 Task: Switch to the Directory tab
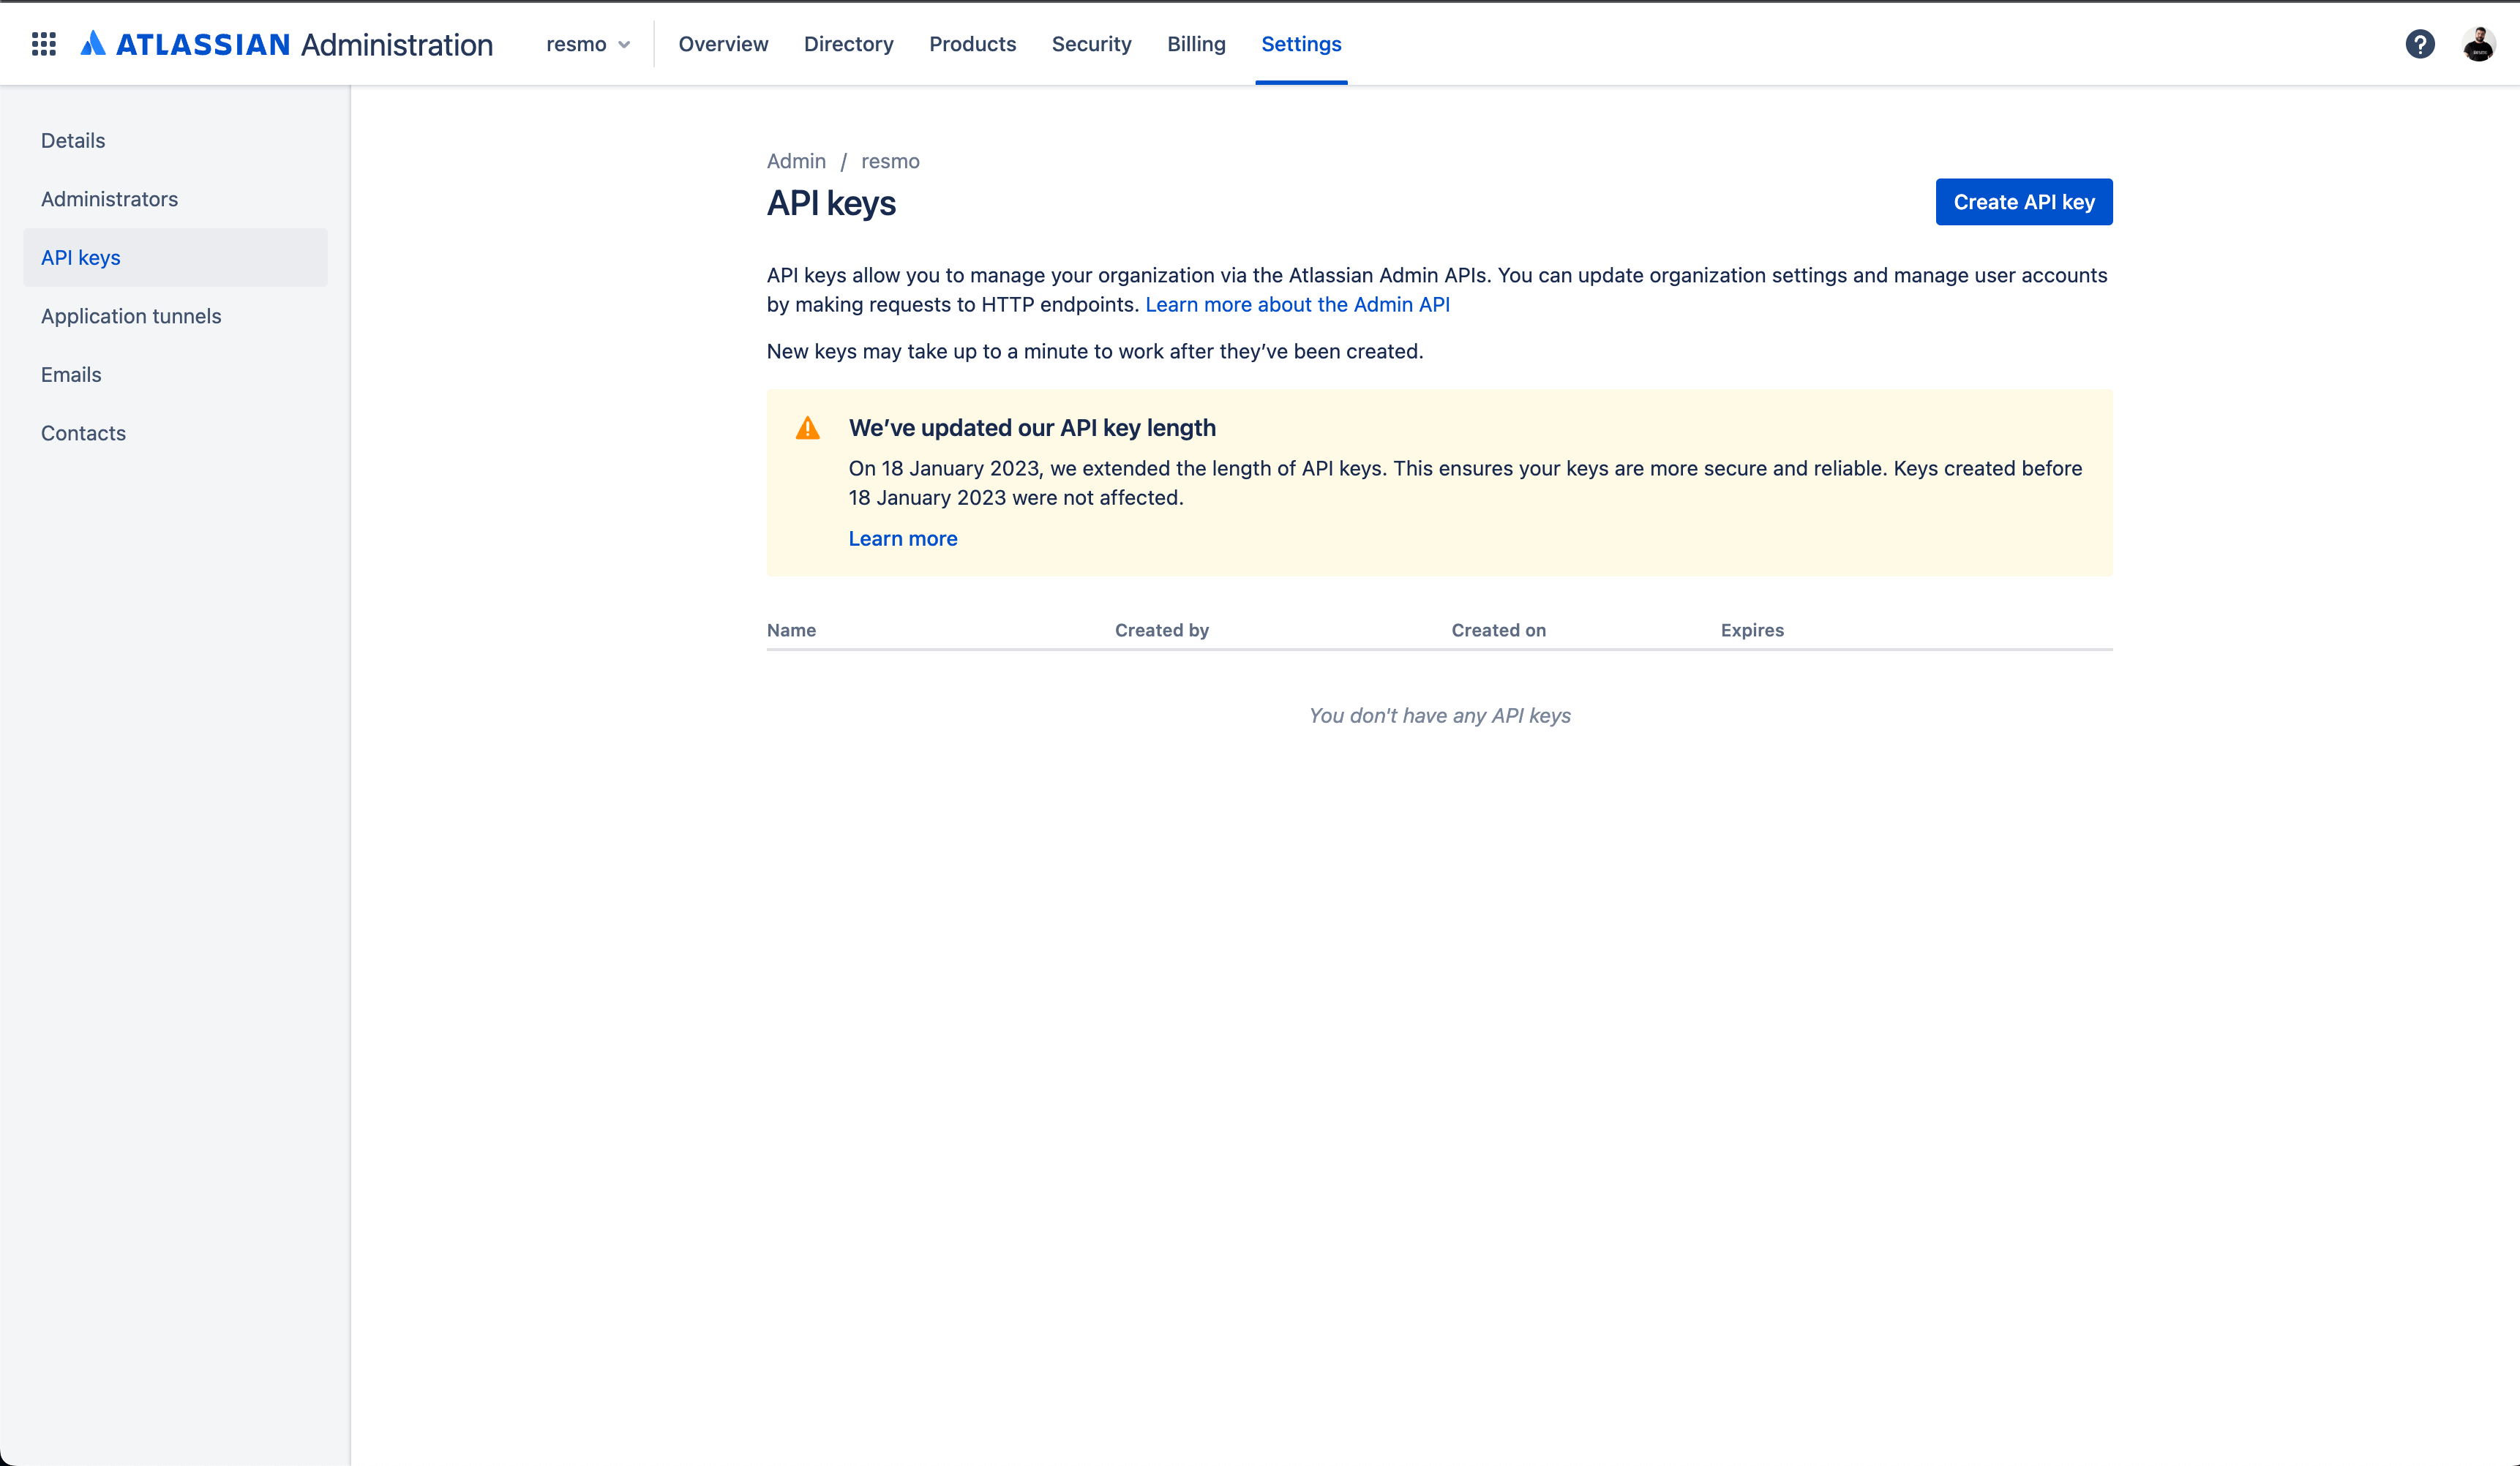pos(848,44)
